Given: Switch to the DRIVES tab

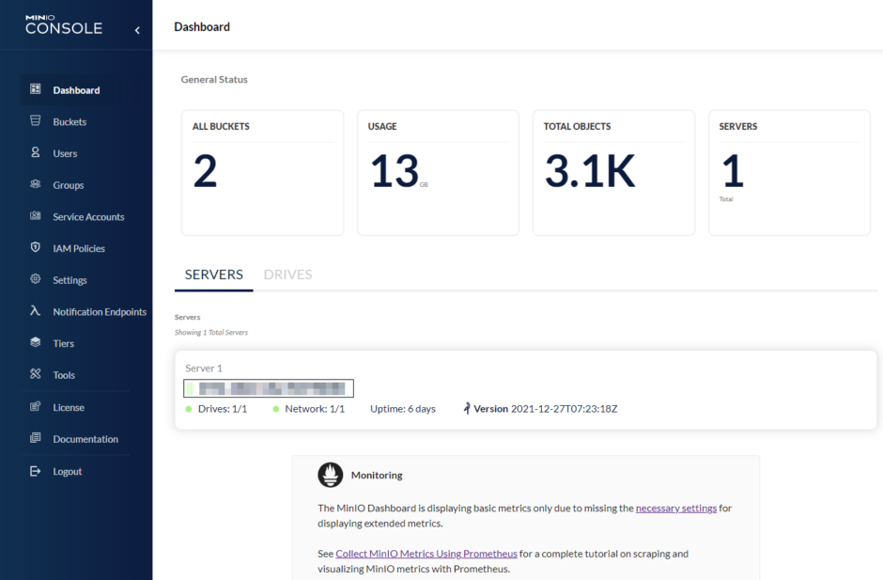Looking at the screenshot, I should (287, 274).
